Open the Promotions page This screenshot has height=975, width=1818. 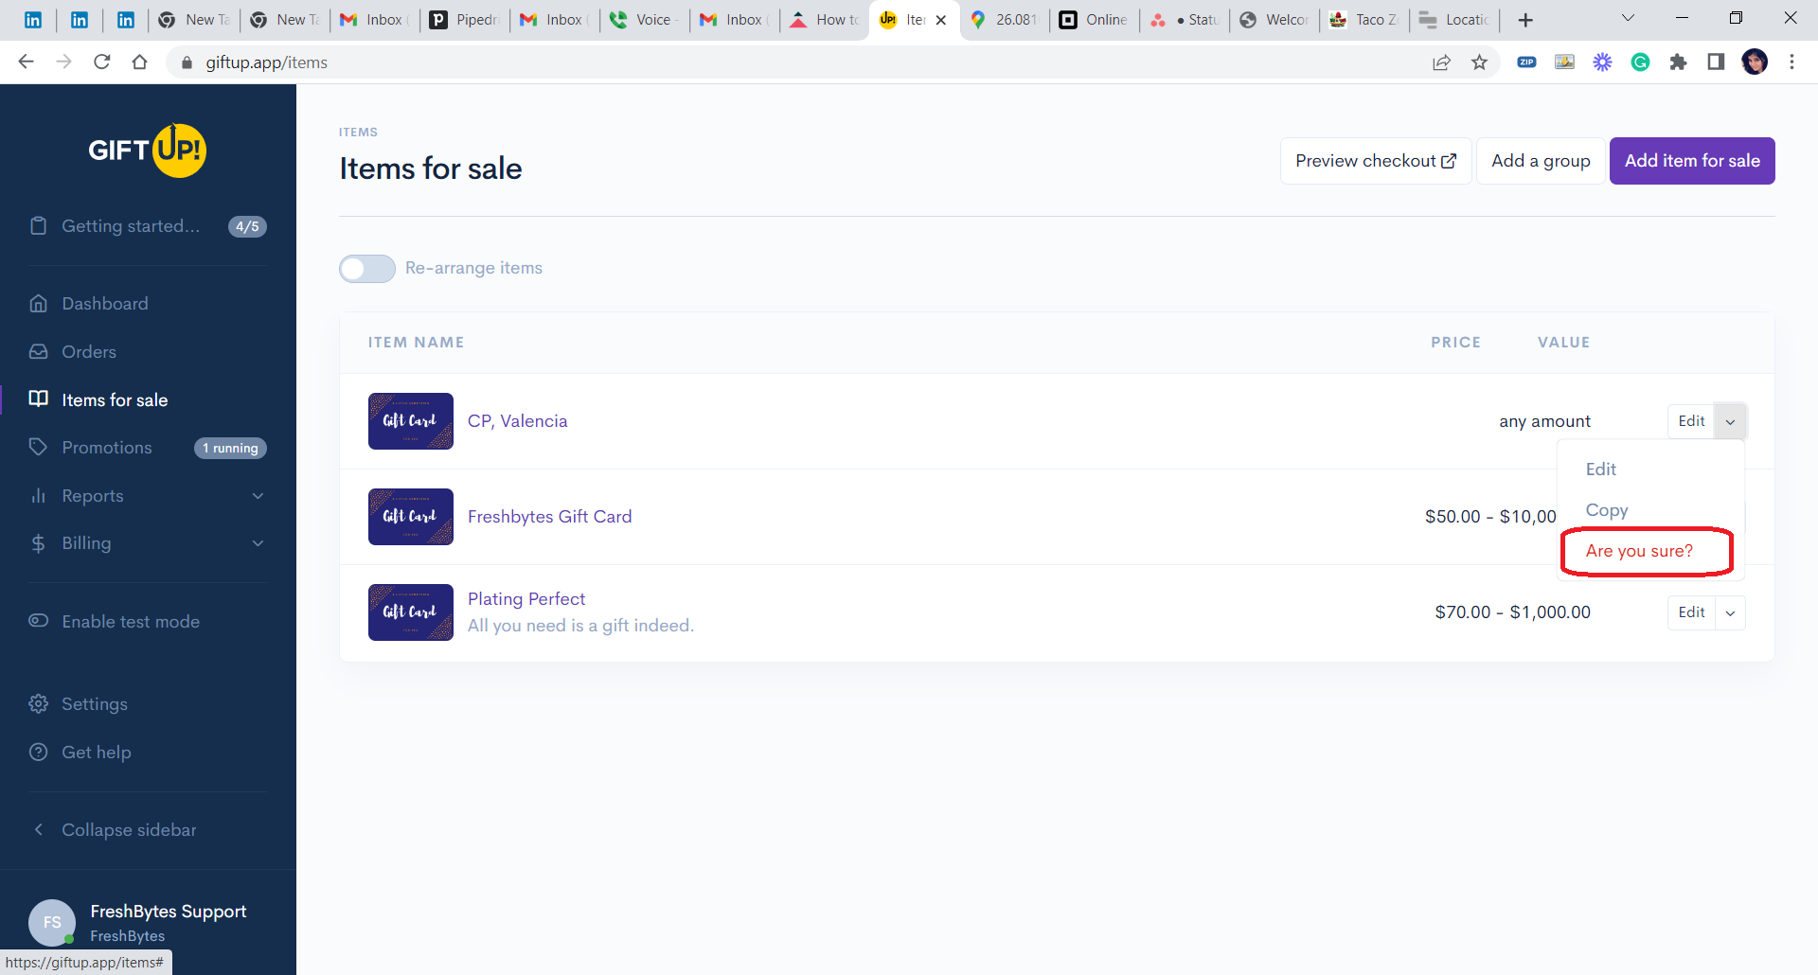point(106,448)
